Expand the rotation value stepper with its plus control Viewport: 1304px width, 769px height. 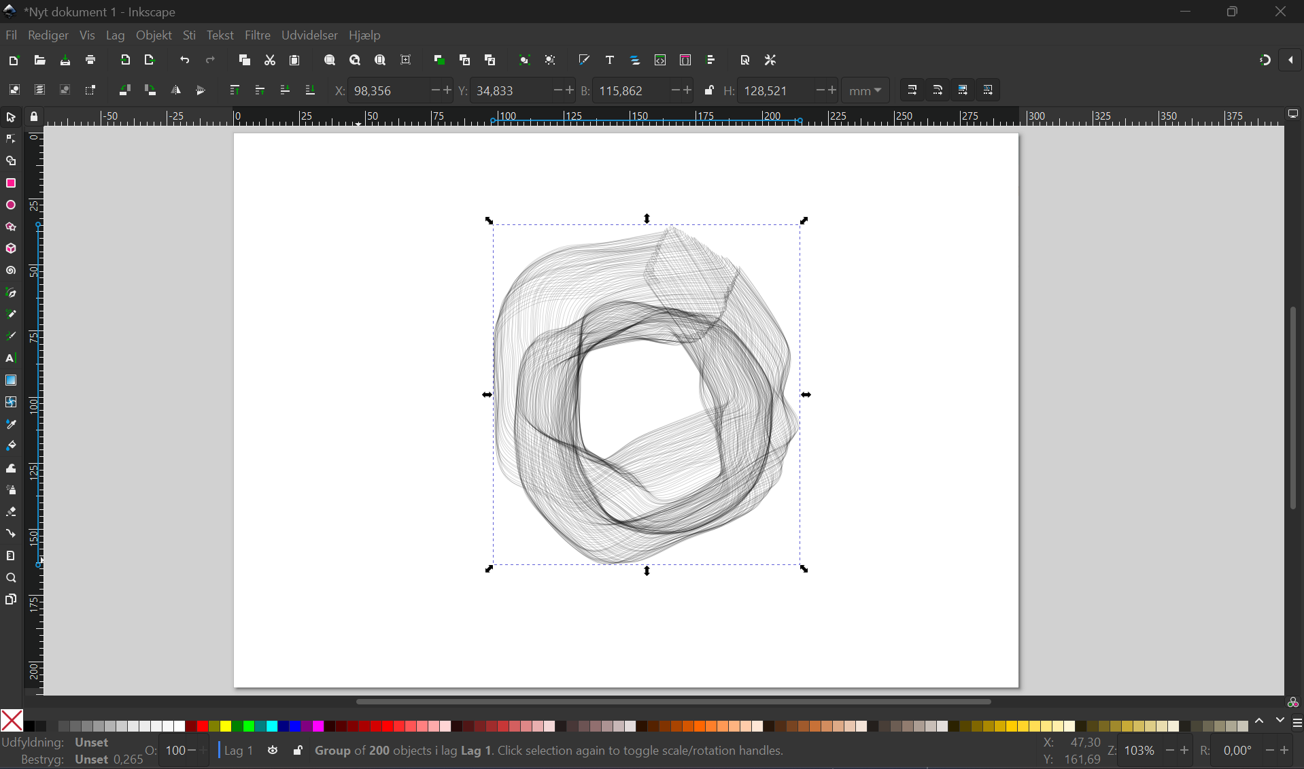(x=1284, y=751)
